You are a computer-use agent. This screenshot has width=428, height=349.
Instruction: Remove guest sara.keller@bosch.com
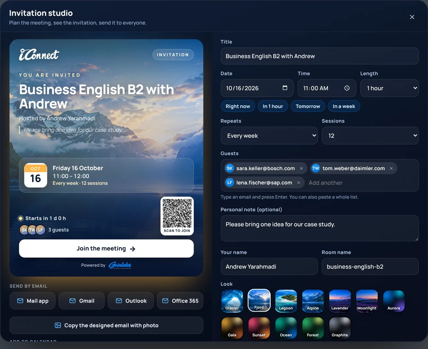coord(301,168)
